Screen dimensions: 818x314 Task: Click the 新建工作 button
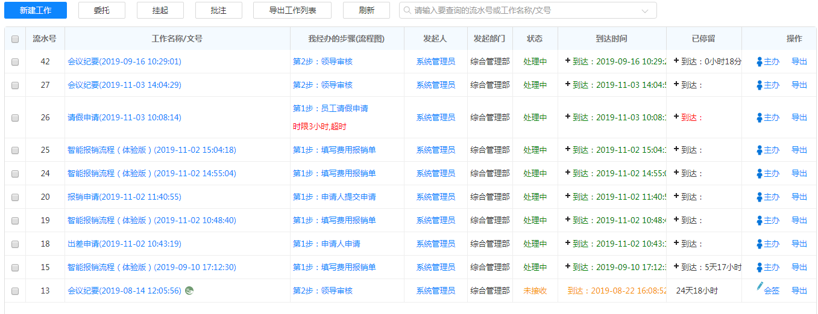(36, 10)
